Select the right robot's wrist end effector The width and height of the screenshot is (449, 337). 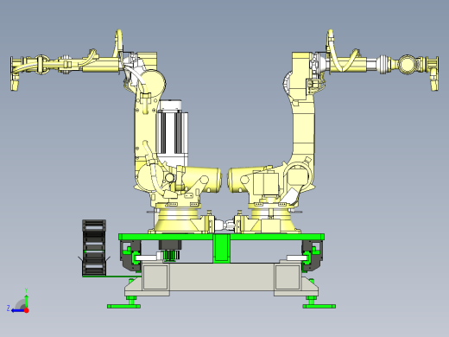pyautogui.click(x=433, y=73)
